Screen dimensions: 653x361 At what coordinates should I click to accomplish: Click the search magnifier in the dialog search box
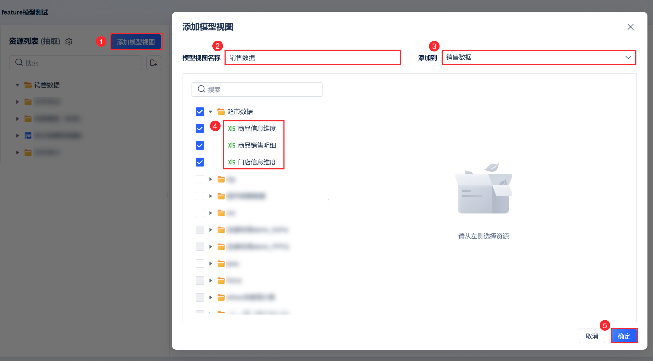(202, 89)
